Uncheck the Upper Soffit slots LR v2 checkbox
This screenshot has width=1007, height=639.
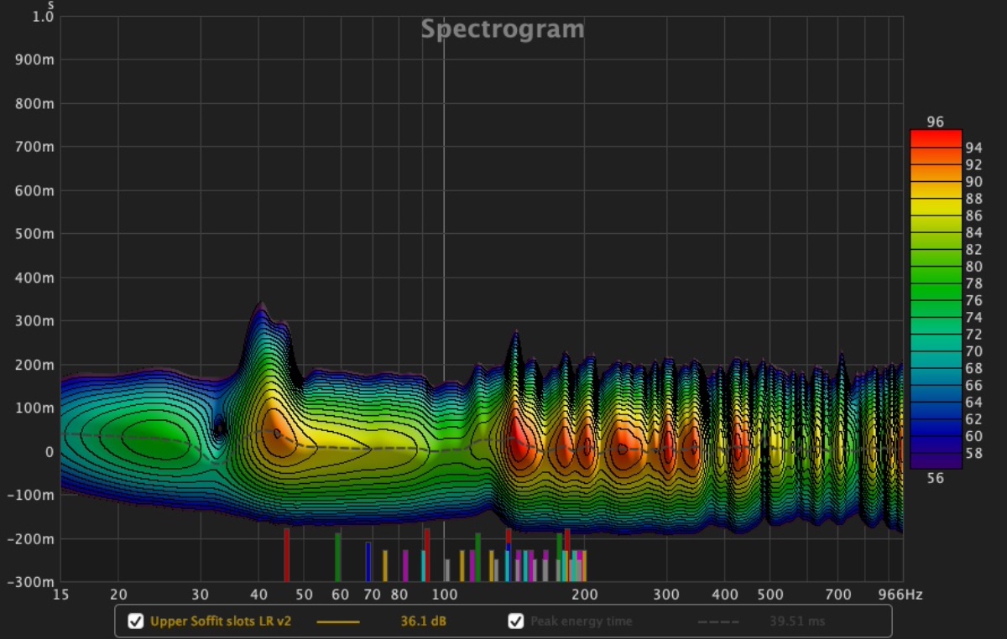pyautogui.click(x=135, y=621)
